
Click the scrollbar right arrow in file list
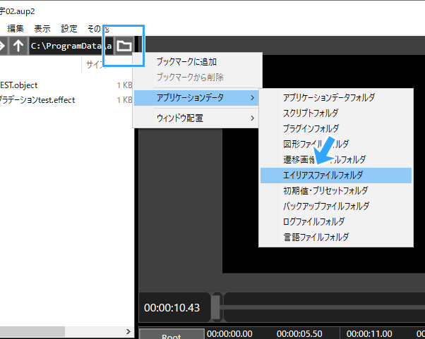[128, 331]
